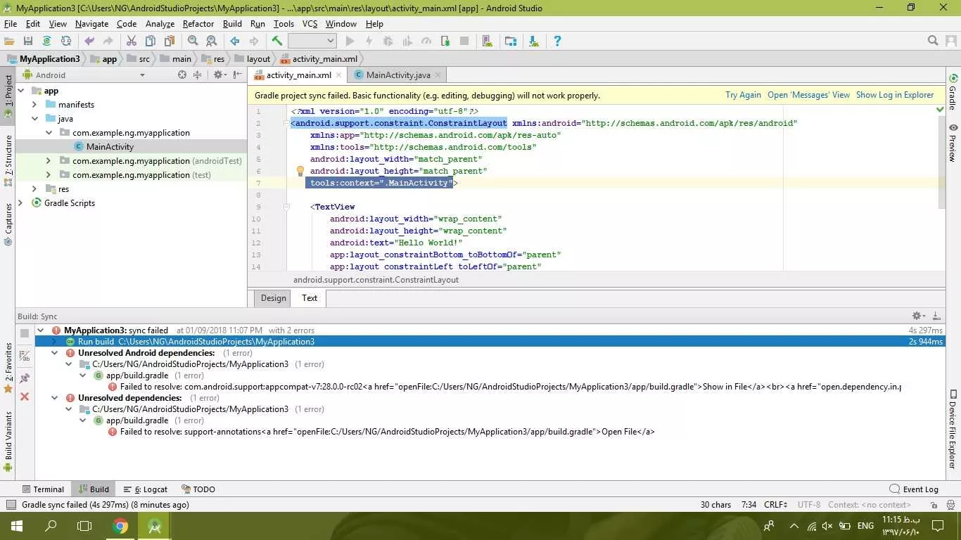Switch to the Design view tab

(x=274, y=298)
